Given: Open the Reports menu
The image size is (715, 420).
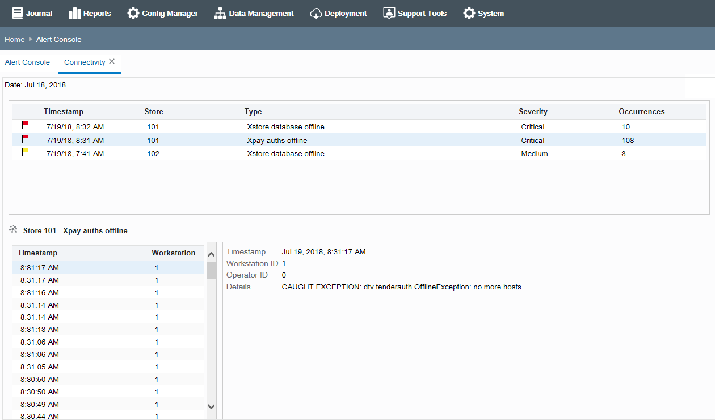Looking at the screenshot, I should 90,13.
